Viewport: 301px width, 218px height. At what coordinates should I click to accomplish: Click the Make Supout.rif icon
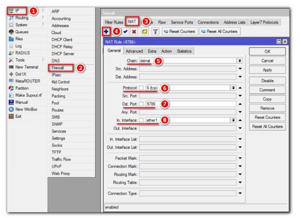click(12, 95)
